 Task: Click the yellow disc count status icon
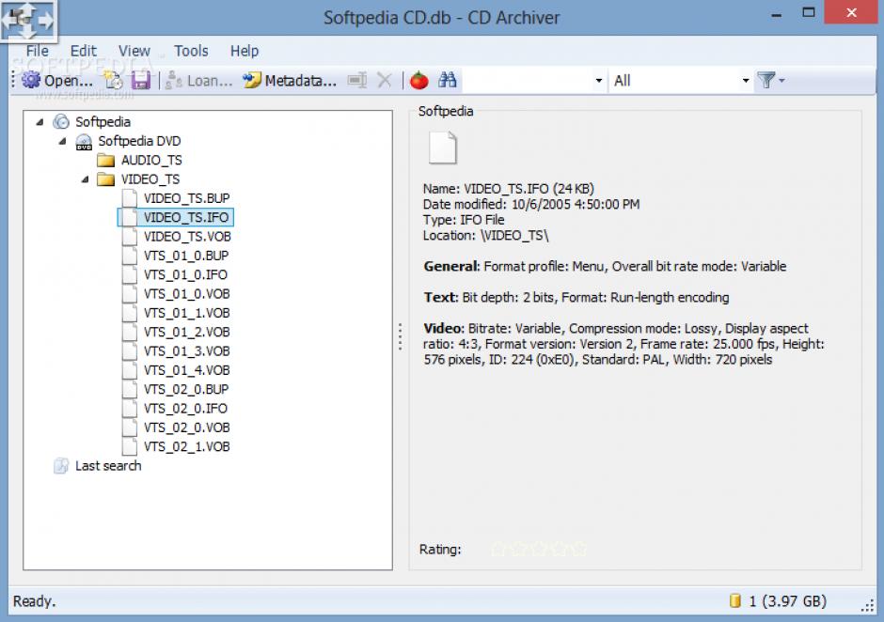pyautogui.click(x=734, y=601)
